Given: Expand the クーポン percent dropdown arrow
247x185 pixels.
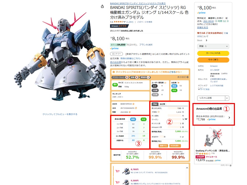Looking at the screenshot, I should (186, 119).
